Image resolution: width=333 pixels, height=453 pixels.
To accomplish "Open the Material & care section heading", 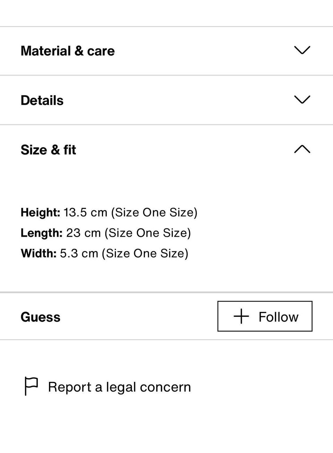I will (x=68, y=51).
